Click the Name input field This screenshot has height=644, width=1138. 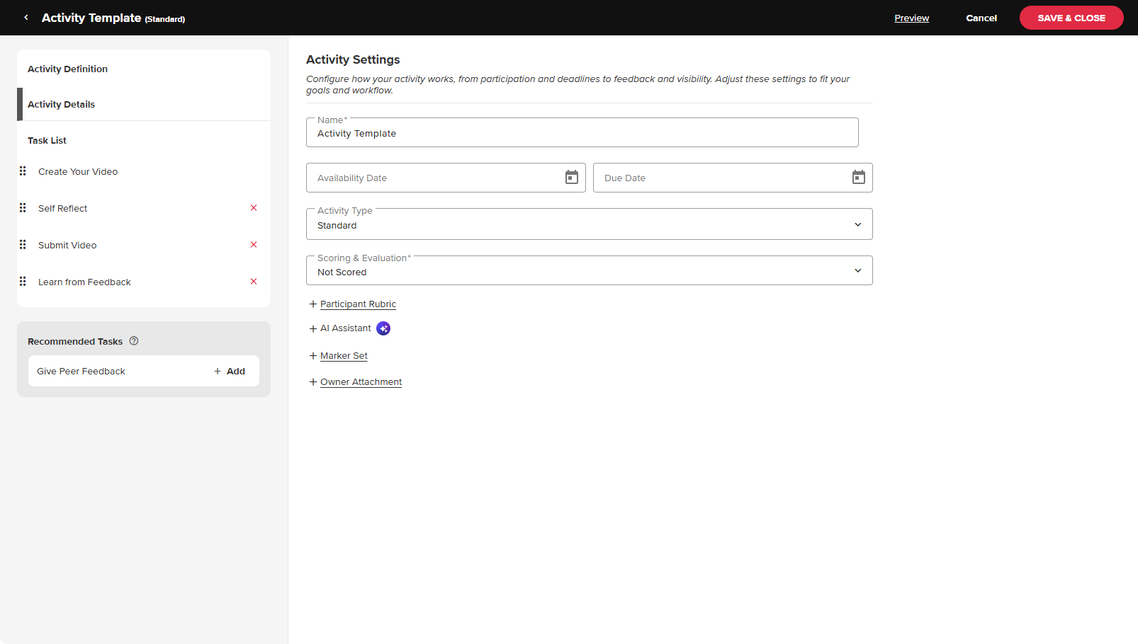[582, 132]
